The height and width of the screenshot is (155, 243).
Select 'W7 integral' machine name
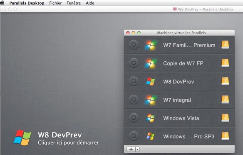click(x=177, y=100)
